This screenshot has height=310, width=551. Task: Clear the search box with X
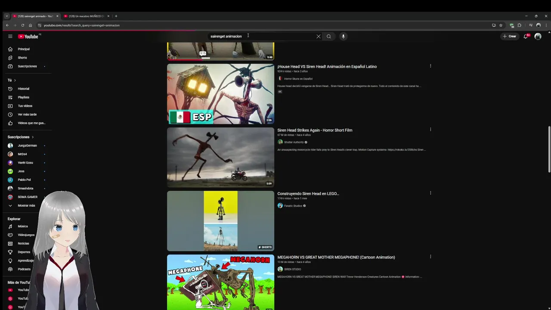pos(319,37)
